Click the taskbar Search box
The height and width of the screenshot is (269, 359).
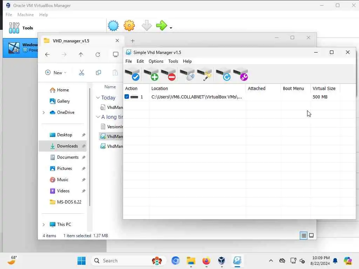pos(128,261)
